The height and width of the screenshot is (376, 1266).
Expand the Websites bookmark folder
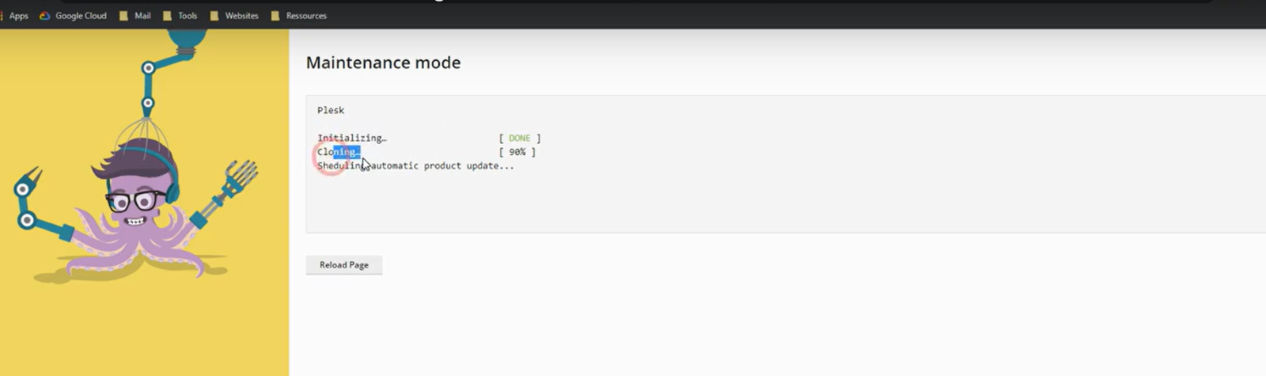(x=235, y=16)
